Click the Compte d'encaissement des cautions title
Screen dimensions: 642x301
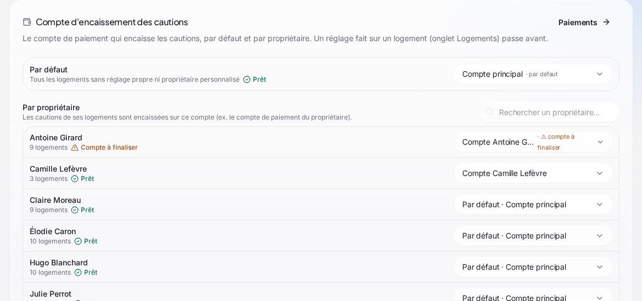coord(112,22)
